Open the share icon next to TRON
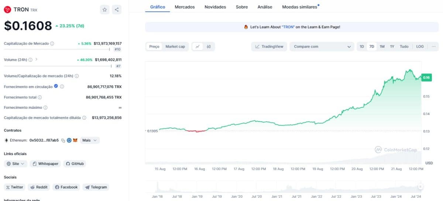This screenshot has width=443, height=201. tap(117, 10)
